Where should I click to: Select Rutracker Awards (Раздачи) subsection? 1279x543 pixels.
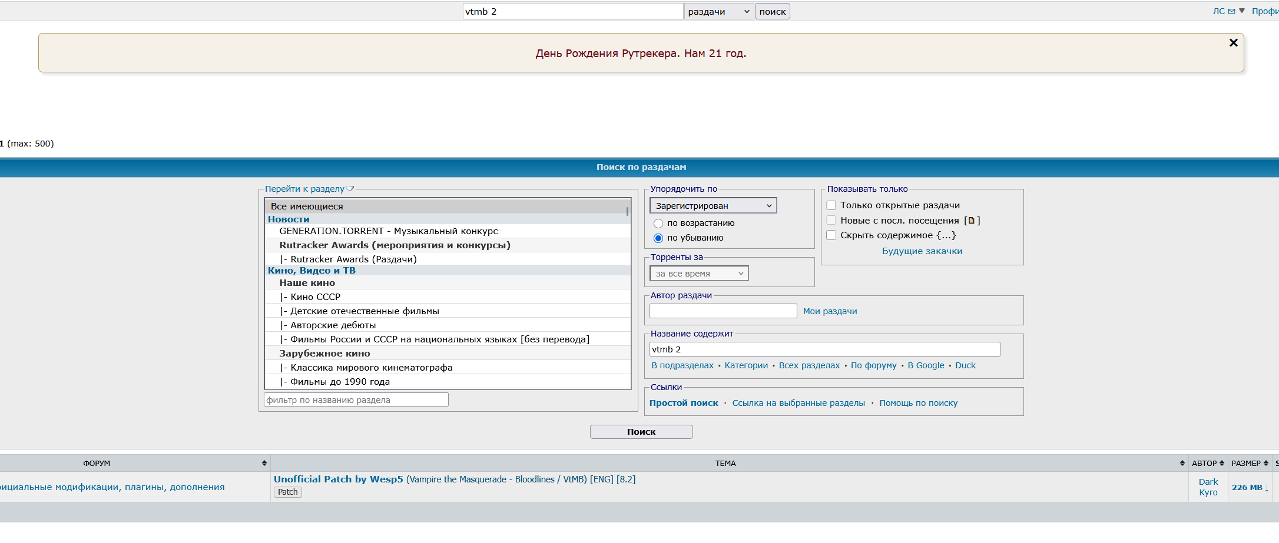[448, 259]
